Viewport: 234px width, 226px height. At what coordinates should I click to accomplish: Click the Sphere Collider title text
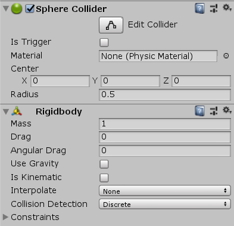(71, 9)
